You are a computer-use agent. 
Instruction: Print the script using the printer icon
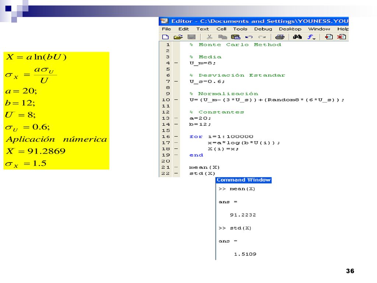click(x=280, y=37)
